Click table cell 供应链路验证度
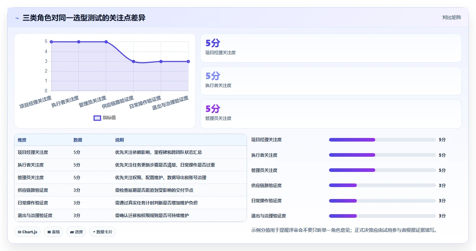 (33, 190)
